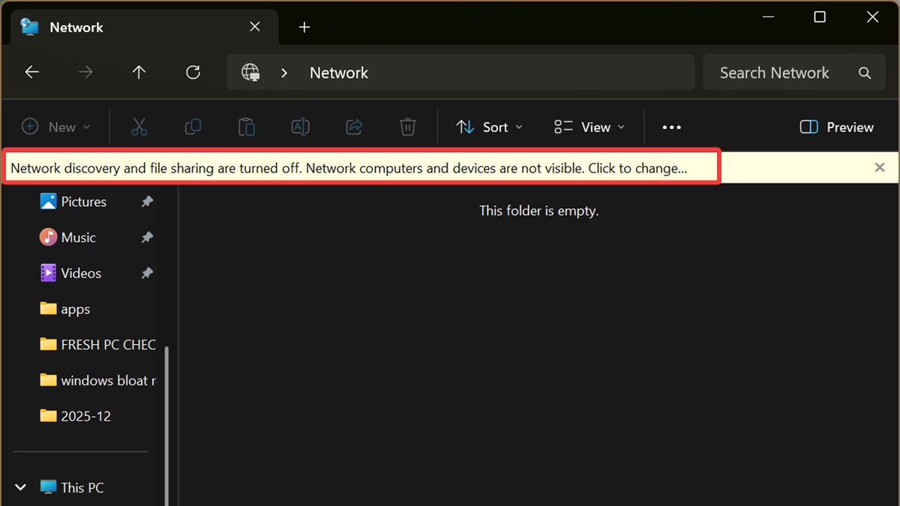Click the network discovery notification banner
This screenshot has height=506, width=900.
click(x=349, y=168)
